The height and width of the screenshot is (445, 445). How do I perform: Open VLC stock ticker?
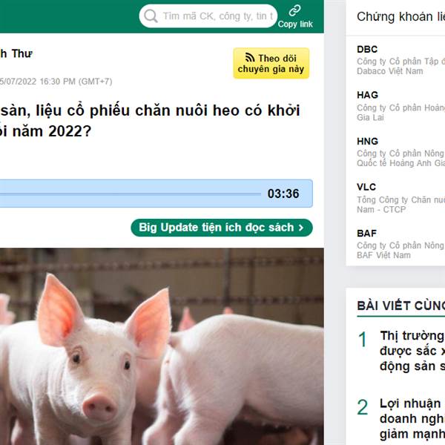tap(366, 187)
